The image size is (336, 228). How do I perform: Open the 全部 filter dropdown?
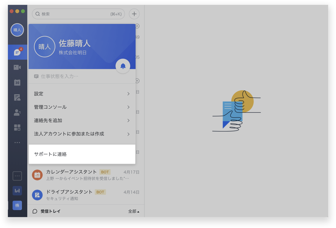(134, 211)
